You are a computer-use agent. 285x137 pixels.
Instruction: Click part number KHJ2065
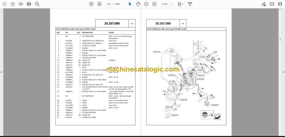(68, 103)
